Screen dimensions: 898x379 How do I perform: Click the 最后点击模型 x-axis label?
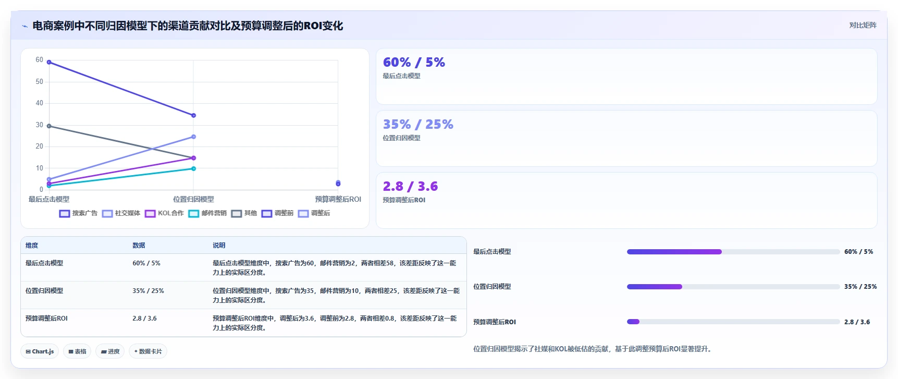tap(49, 199)
